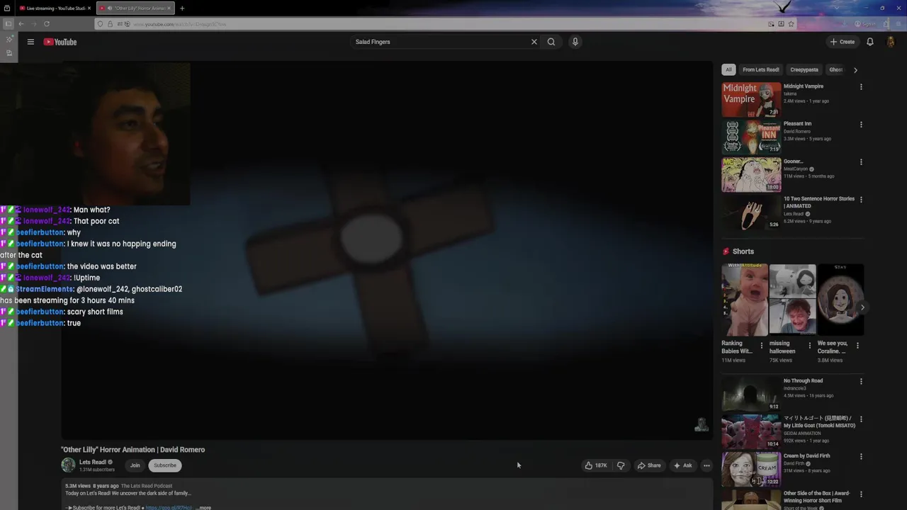
Task: Select the All filter chip
Action: [728, 70]
